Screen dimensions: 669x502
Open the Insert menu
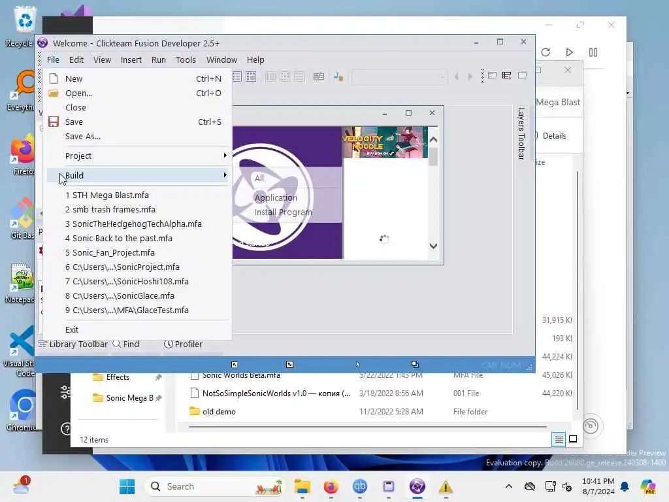click(x=131, y=59)
